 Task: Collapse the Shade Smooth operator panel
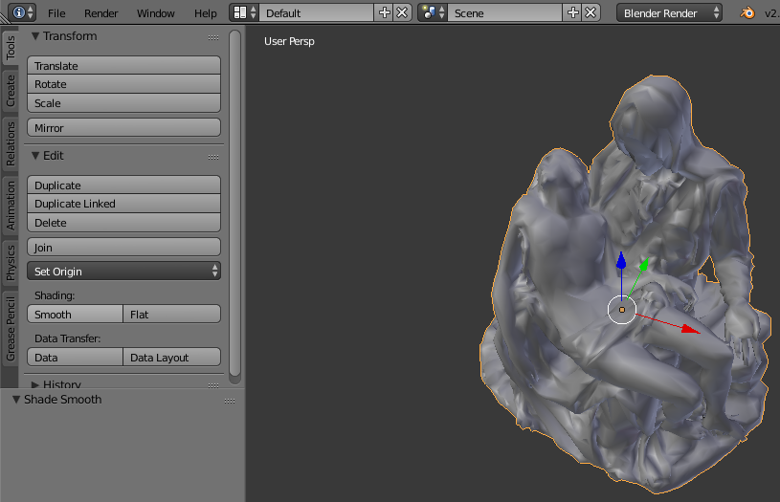coord(16,400)
